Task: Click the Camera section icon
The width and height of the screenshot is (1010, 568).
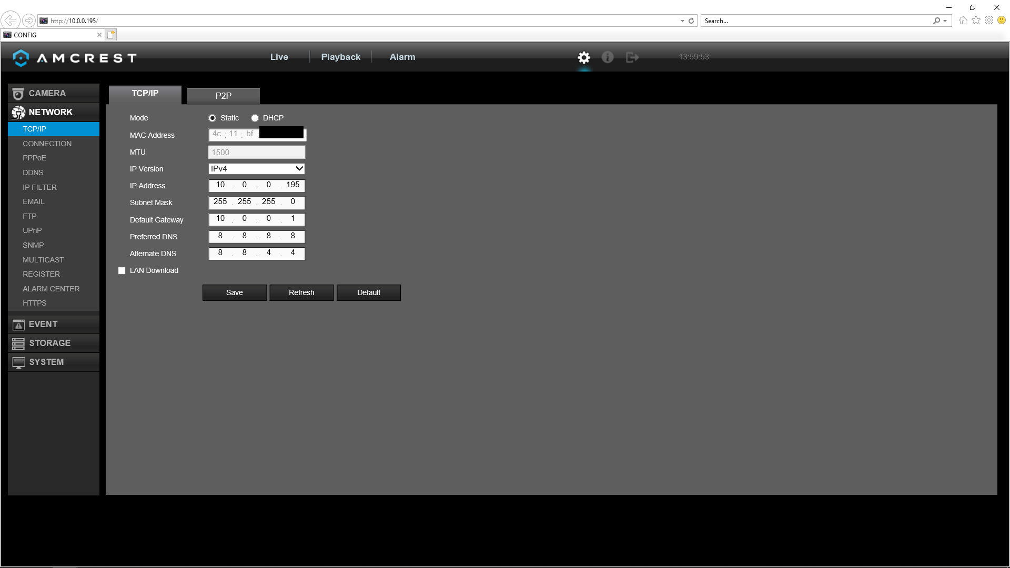Action: click(x=18, y=94)
